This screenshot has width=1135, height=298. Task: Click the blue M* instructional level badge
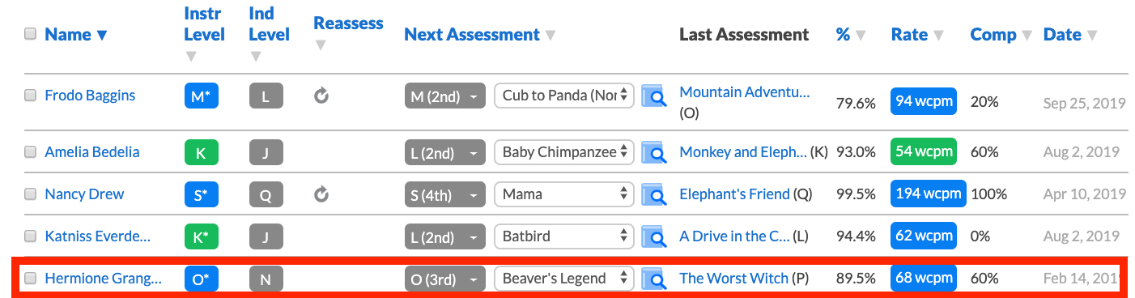202,96
